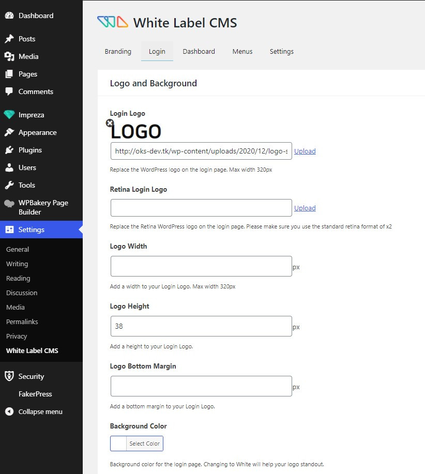The height and width of the screenshot is (474, 425).
Task: Open Permalinks under Settings submenu
Action: pyautogui.click(x=22, y=322)
